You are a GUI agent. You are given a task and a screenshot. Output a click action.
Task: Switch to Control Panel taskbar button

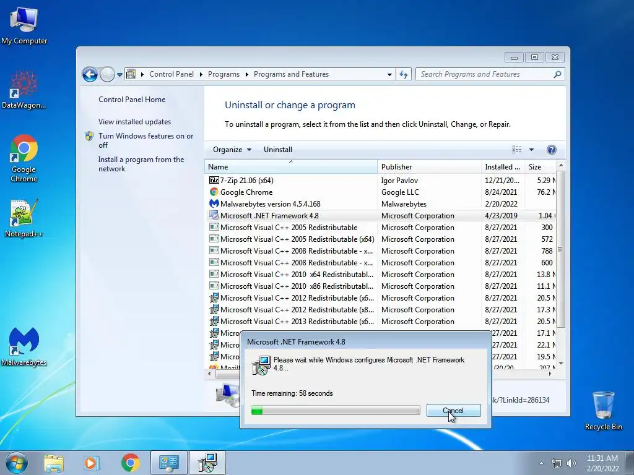168,463
